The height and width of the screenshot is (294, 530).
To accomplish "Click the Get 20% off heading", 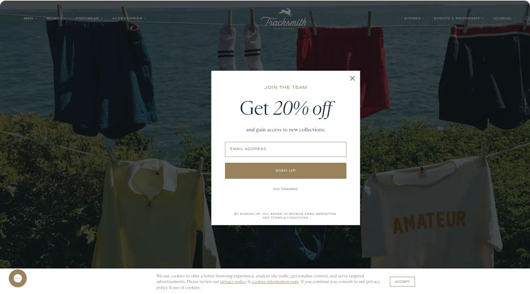I will (287, 109).
